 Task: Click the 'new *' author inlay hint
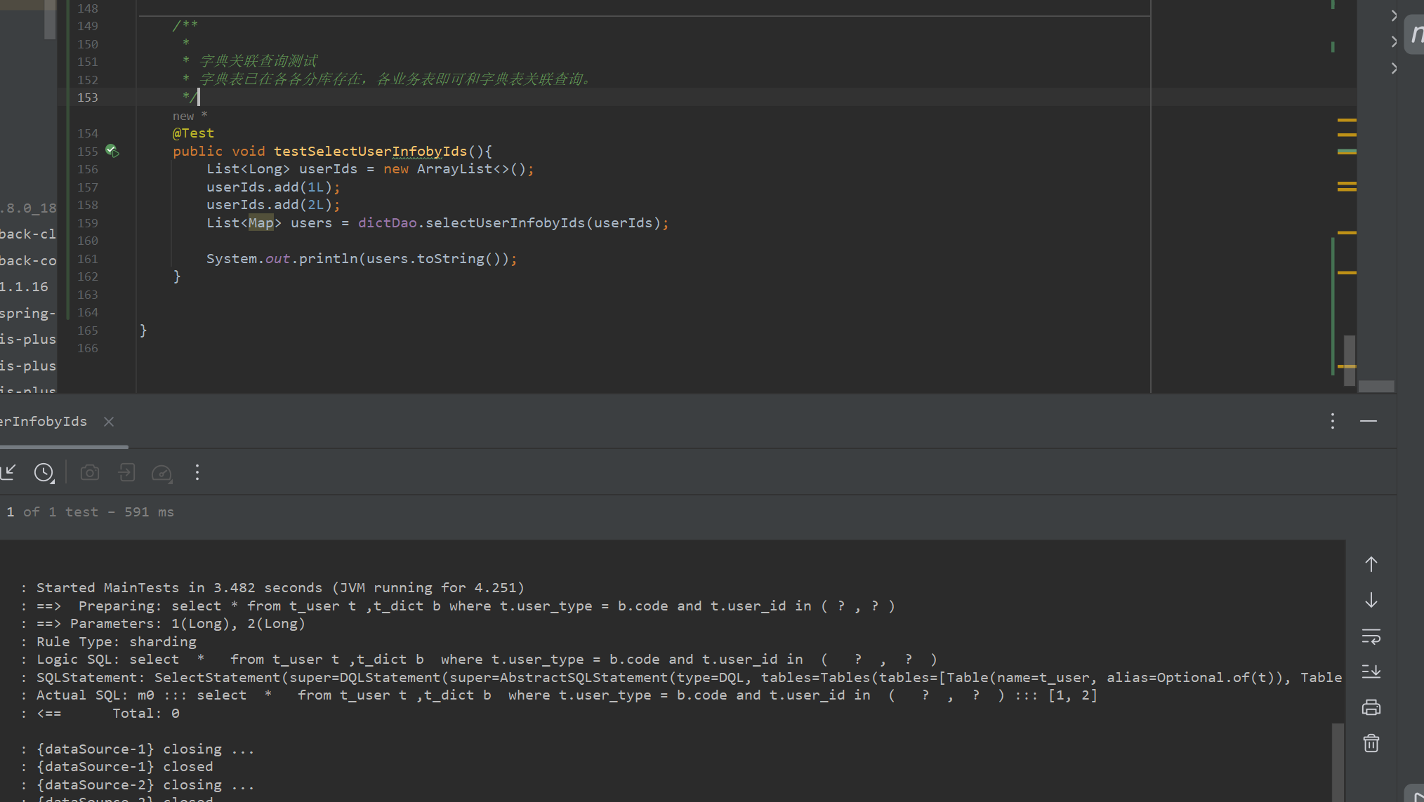tap(190, 116)
